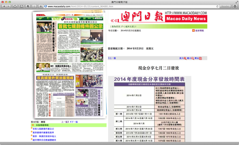This screenshot has height=145, width=239.
Task: Open article link 業界：執業註冊須本地人
Action: pos(44,136)
